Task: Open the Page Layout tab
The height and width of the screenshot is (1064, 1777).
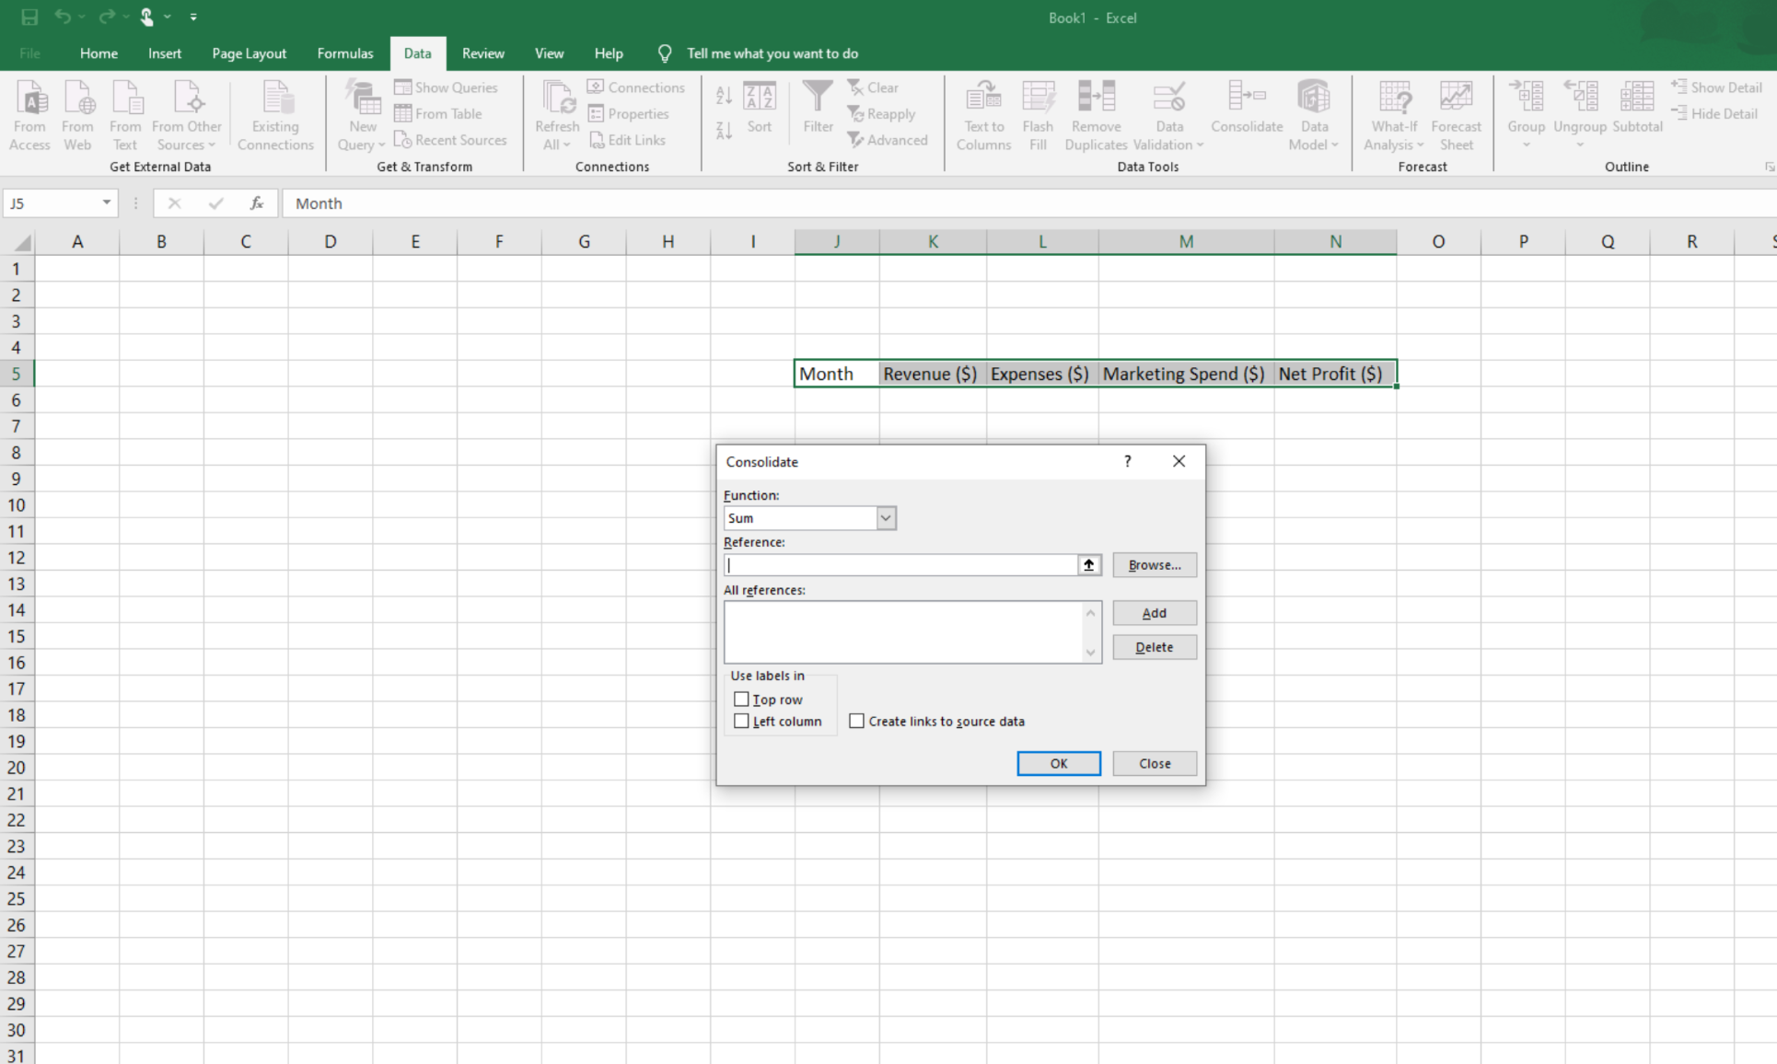Action: click(x=249, y=53)
